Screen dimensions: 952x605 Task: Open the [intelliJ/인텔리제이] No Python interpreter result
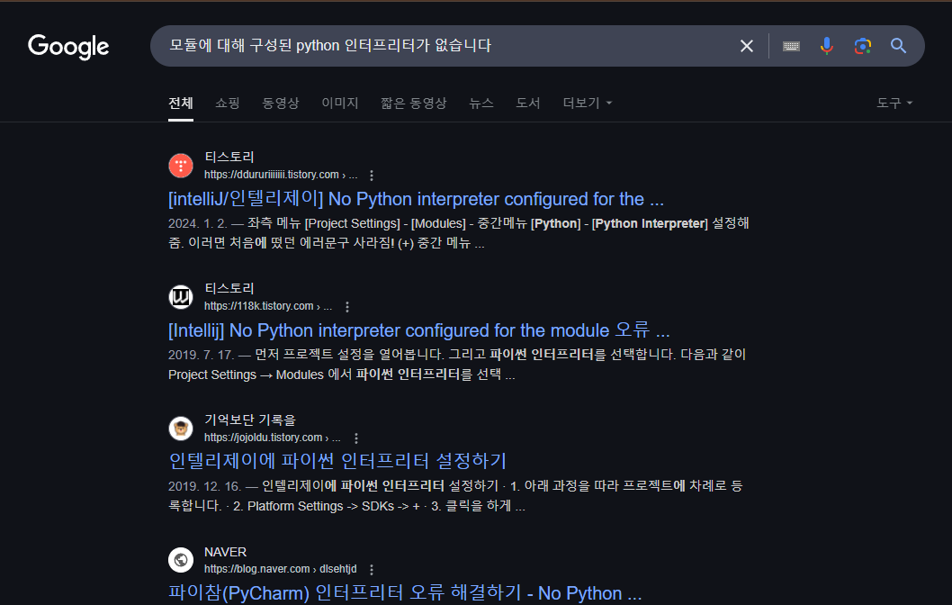pos(416,199)
